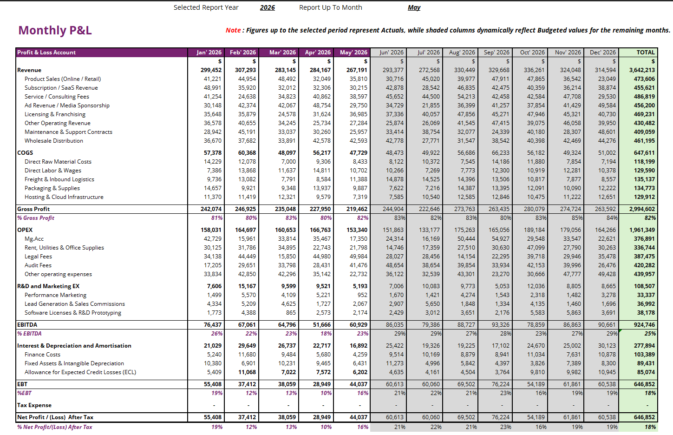This screenshot has width=673, height=435.
Task: Select the purple "% Gross Profit" row label
Action: pyautogui.click(x=36, y=218)
